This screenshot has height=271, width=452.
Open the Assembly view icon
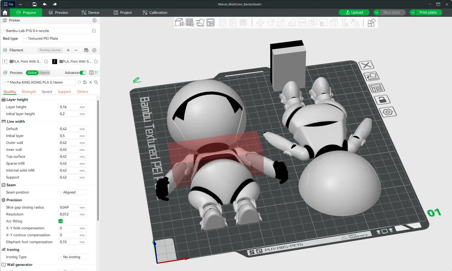pyautogui.click(x=371, y=23)
